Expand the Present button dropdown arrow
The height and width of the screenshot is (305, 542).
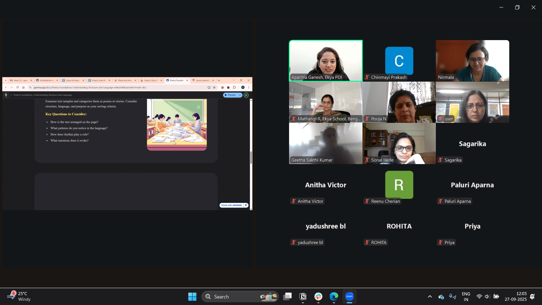240,95
